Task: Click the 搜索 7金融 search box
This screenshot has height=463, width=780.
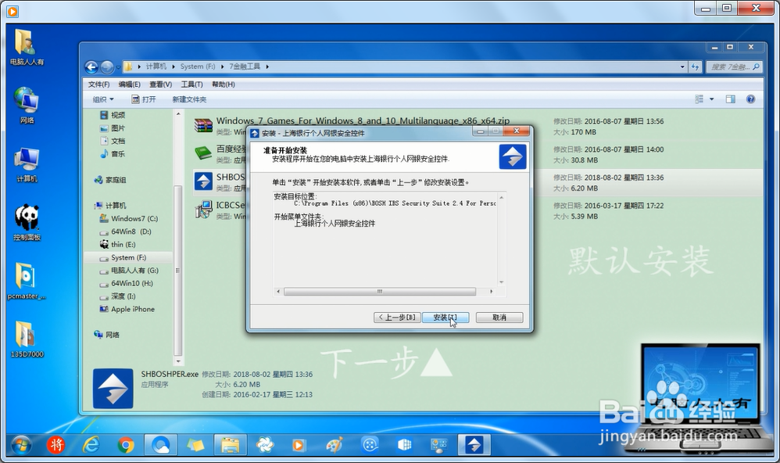Action: pyautogui.click(x=734, y=66)
